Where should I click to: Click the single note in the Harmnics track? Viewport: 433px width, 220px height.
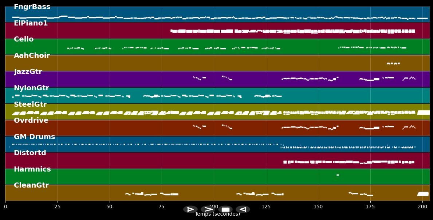tap(338, 175)
